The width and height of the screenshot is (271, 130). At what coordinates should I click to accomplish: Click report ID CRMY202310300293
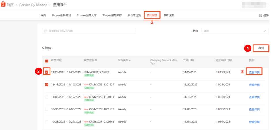101,122
